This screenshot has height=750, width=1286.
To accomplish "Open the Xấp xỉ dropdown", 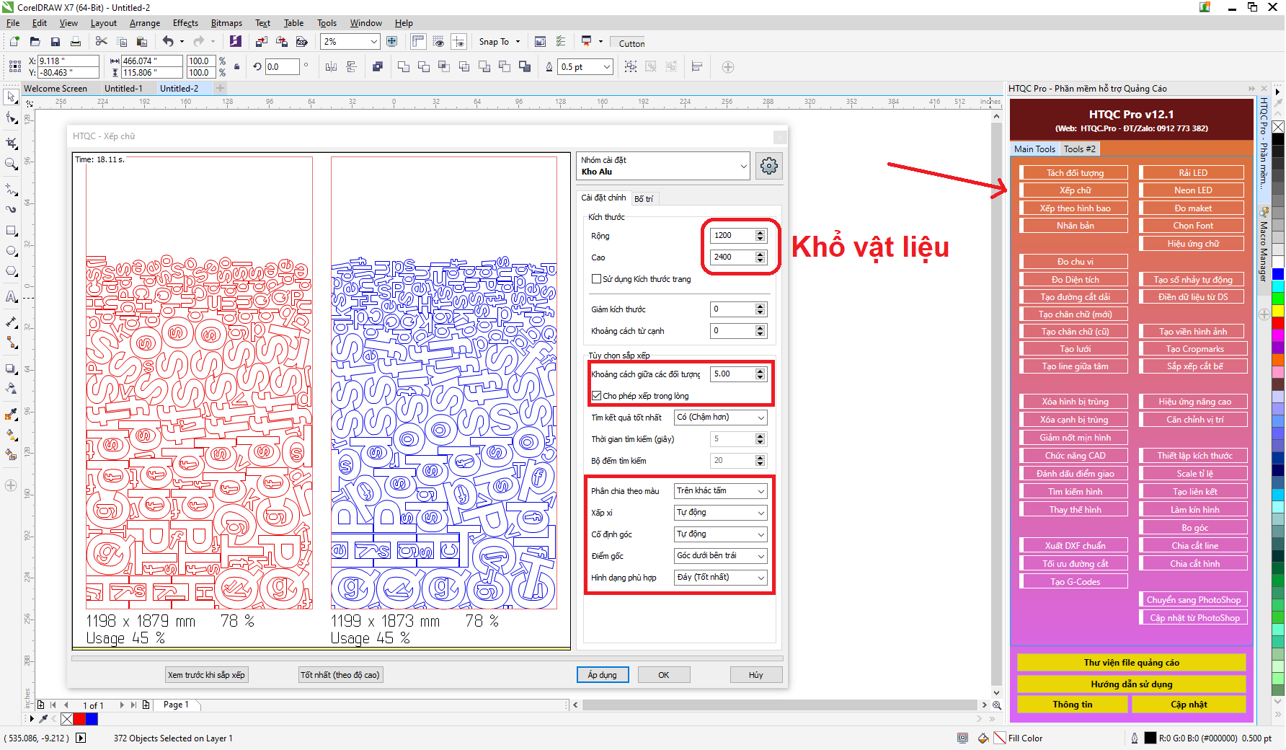I will 720,513.
